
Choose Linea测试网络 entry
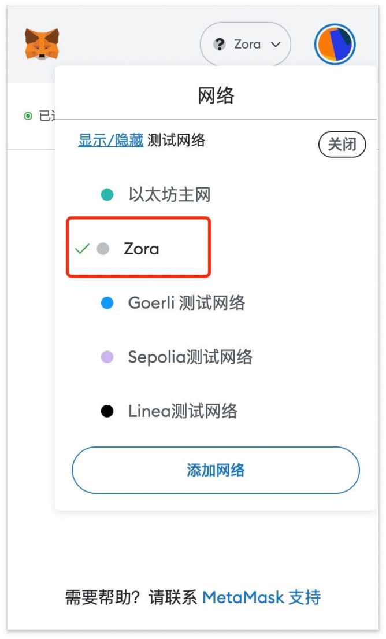183,411
